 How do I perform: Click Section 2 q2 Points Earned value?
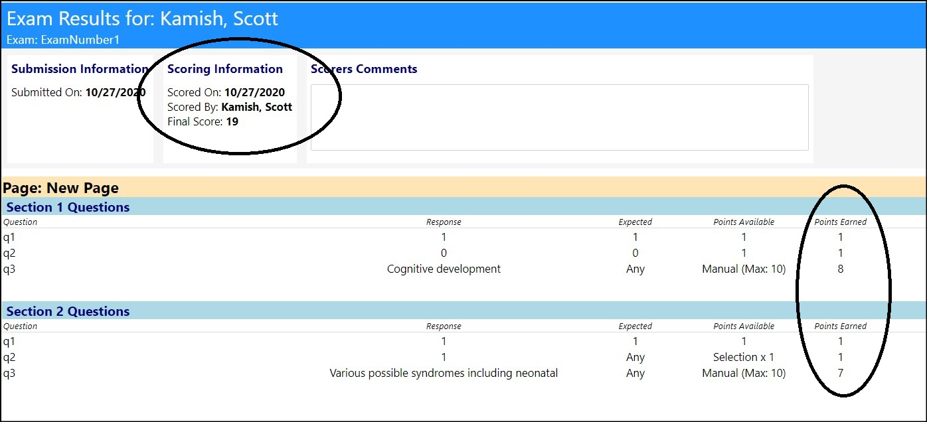(x=841, y=357)
